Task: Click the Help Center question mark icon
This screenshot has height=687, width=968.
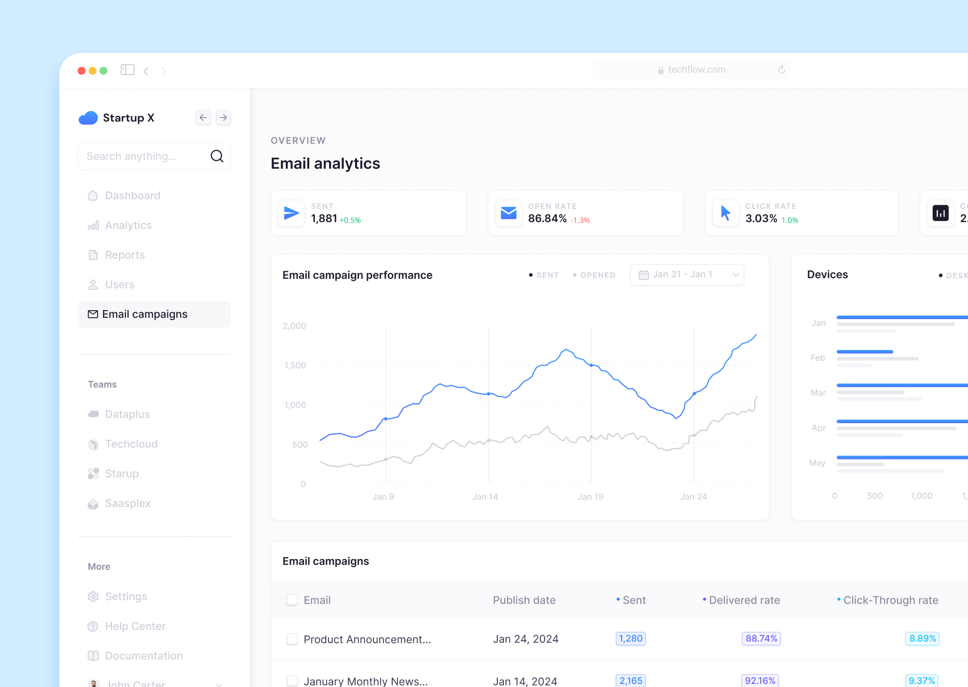Action: pos(93,626)
